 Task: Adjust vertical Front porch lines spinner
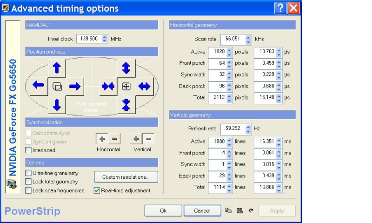tap(229, 154)
